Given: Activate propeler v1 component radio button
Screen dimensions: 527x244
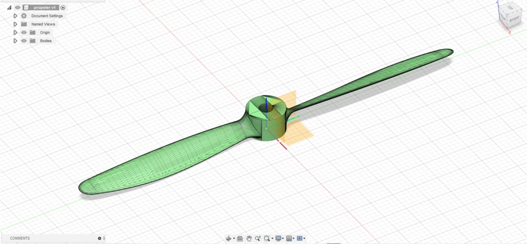Looking at the screenshot, I should tap(63, 8).
